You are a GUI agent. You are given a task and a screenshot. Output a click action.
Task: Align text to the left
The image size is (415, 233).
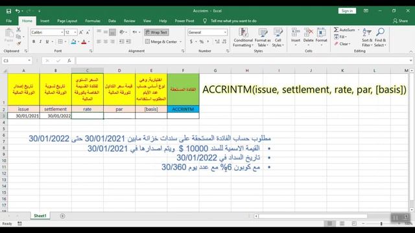(x=99, y=41)
